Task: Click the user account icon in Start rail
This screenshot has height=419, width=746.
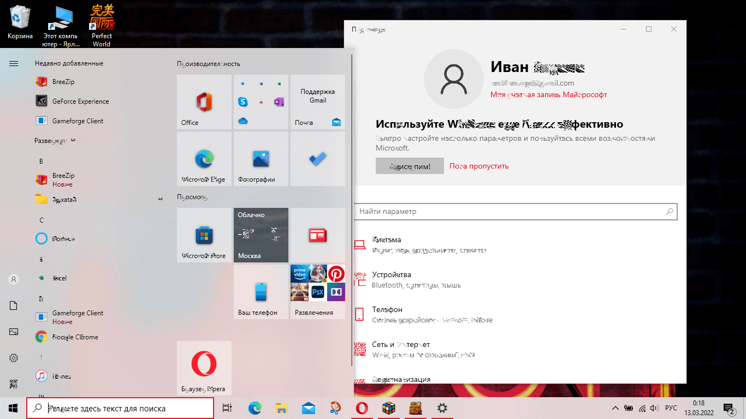Action: (x=14, y=279)
